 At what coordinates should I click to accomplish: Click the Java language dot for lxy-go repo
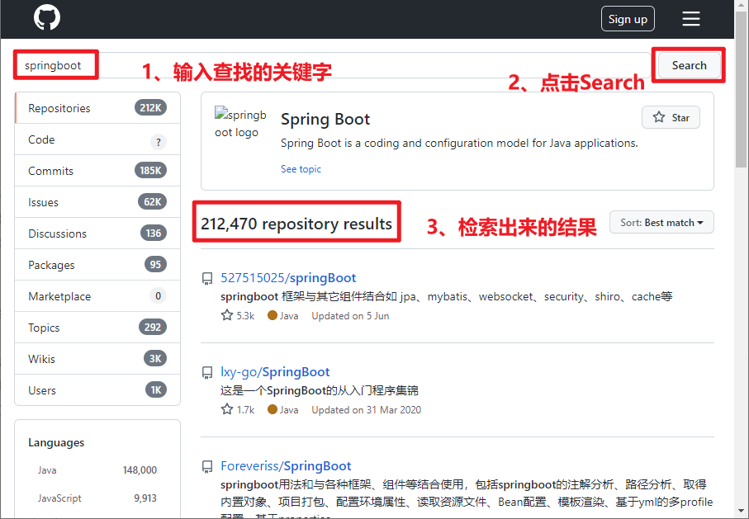[273, 409]
